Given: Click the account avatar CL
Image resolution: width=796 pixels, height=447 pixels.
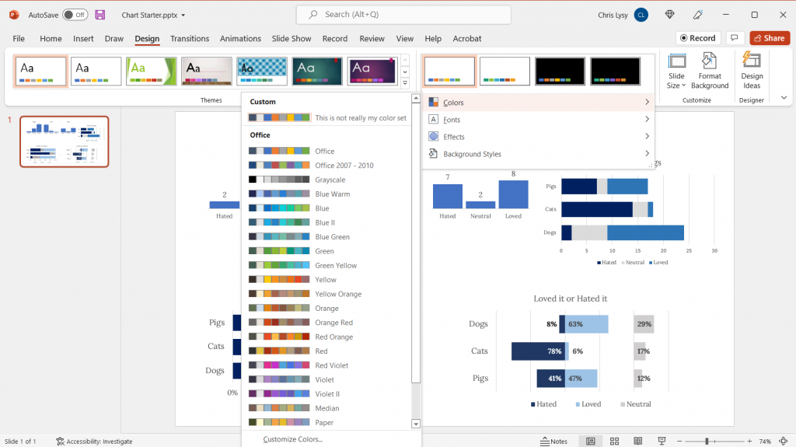Looking at the screenshot, I should (641, 15).
